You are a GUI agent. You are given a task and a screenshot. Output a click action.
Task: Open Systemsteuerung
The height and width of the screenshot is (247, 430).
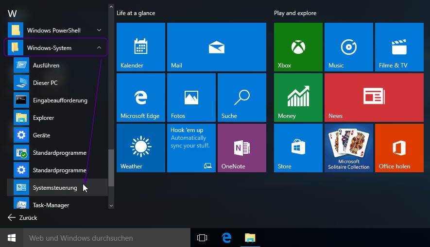pos(57,188)
